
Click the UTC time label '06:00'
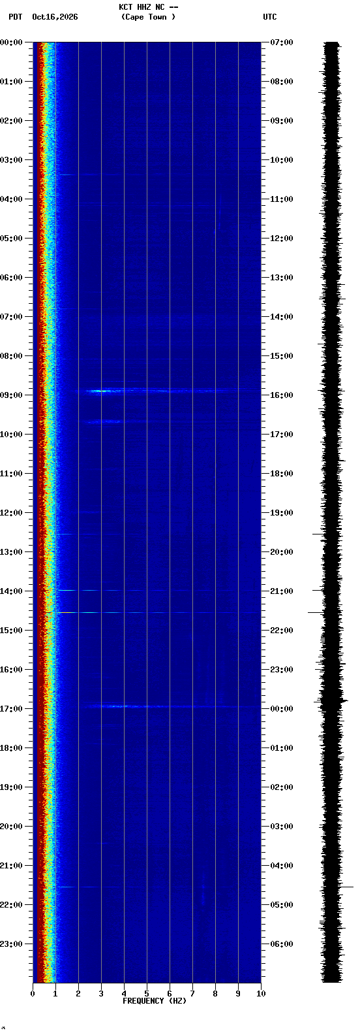[282, 944]
